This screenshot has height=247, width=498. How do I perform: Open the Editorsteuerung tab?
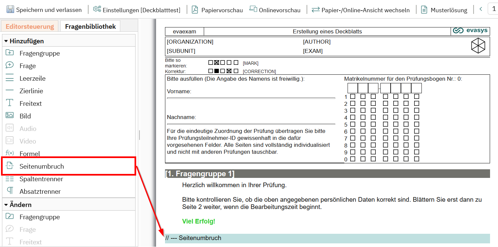[30, 26]
